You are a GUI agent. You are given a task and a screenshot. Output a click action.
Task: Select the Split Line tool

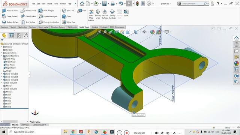[68, 10]
